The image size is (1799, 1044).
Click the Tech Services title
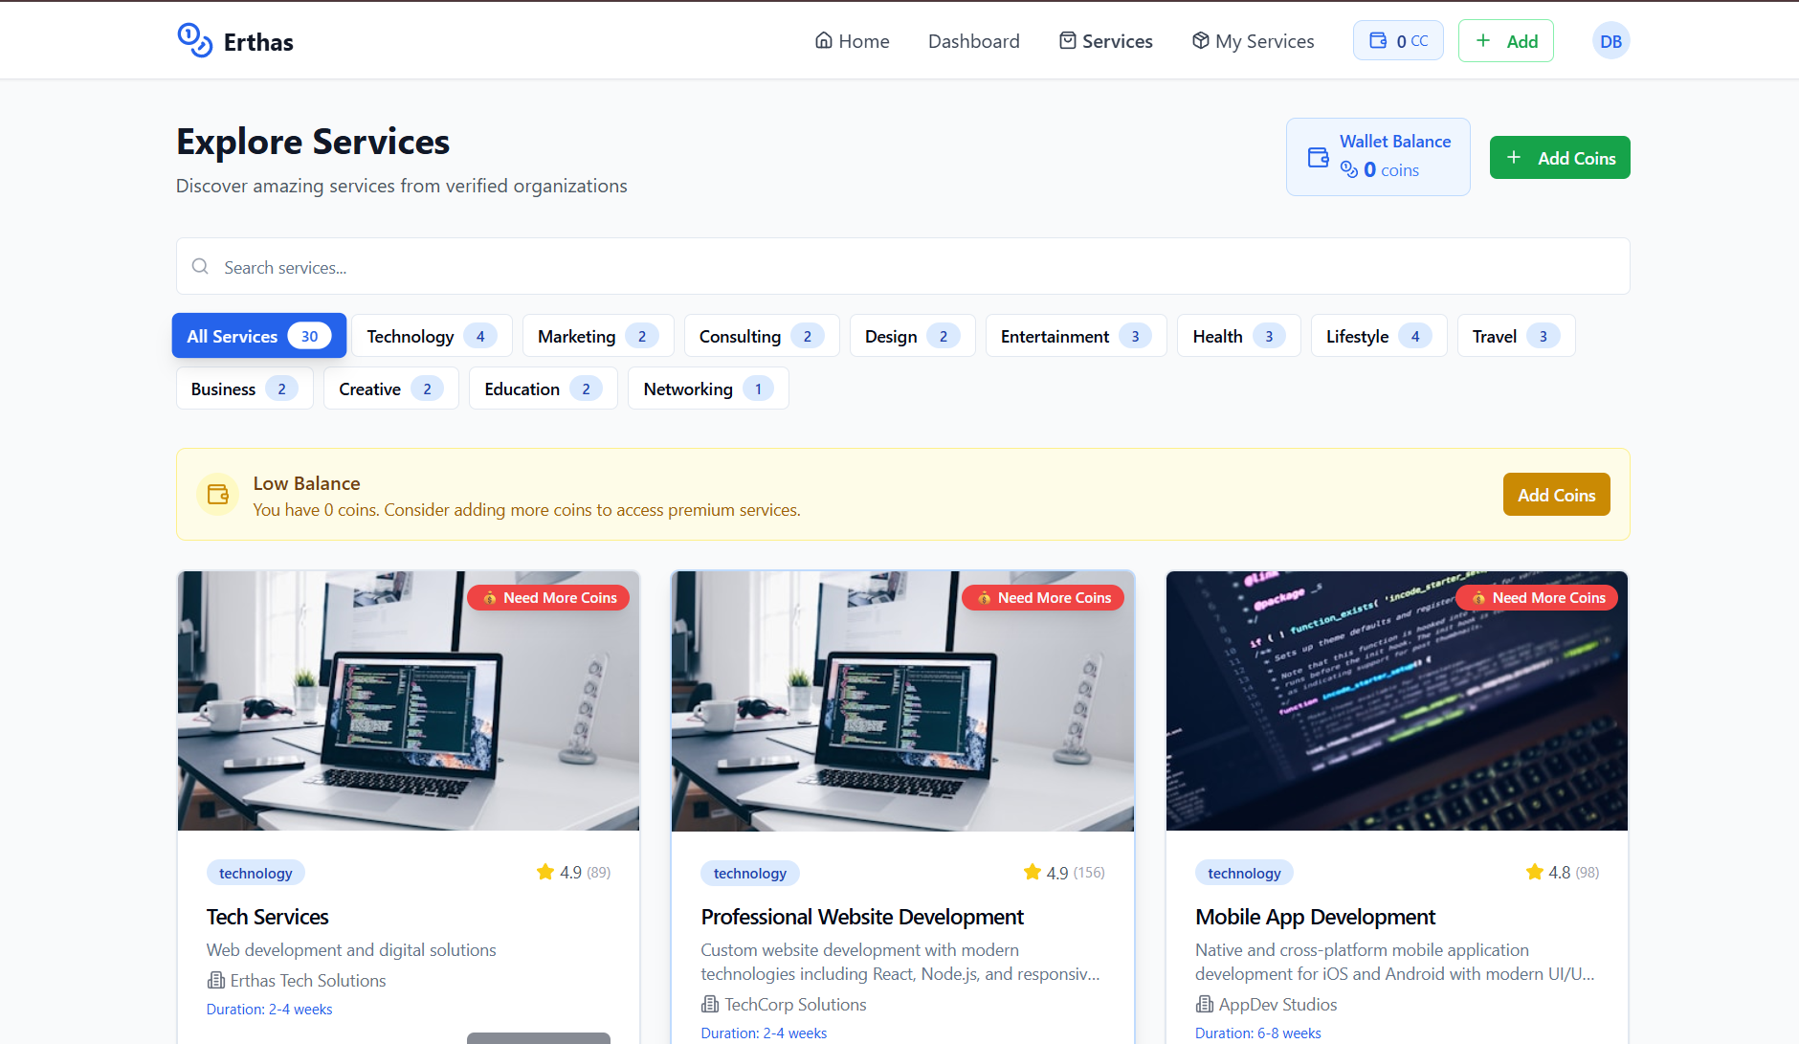point(267,917)
